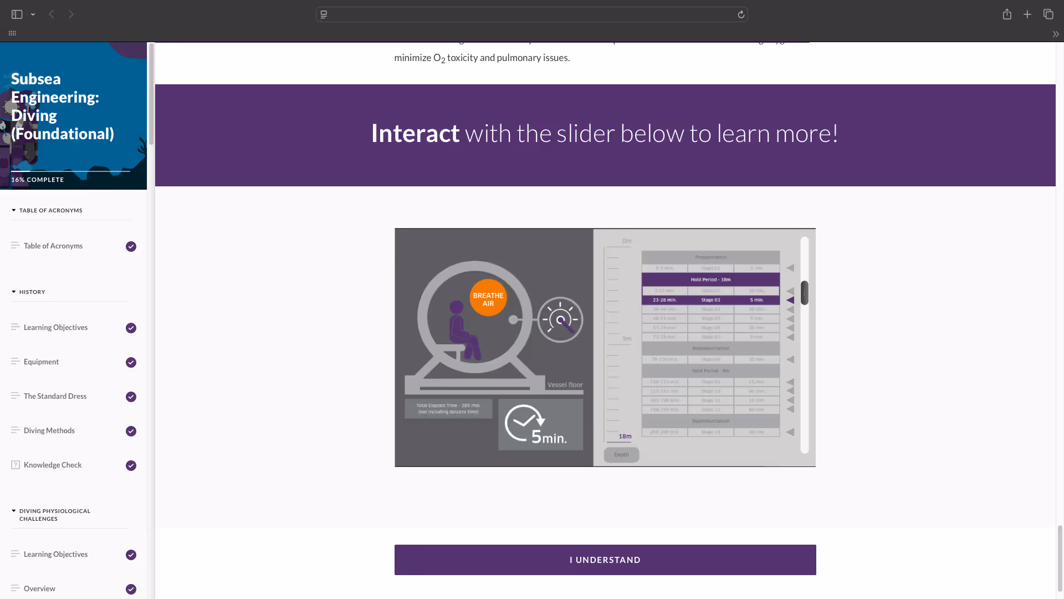Image resolution: width=1064 pixels, height=599 pixels.
Task: Collapse the HISTORY section
Action: [x=14, y=292]
